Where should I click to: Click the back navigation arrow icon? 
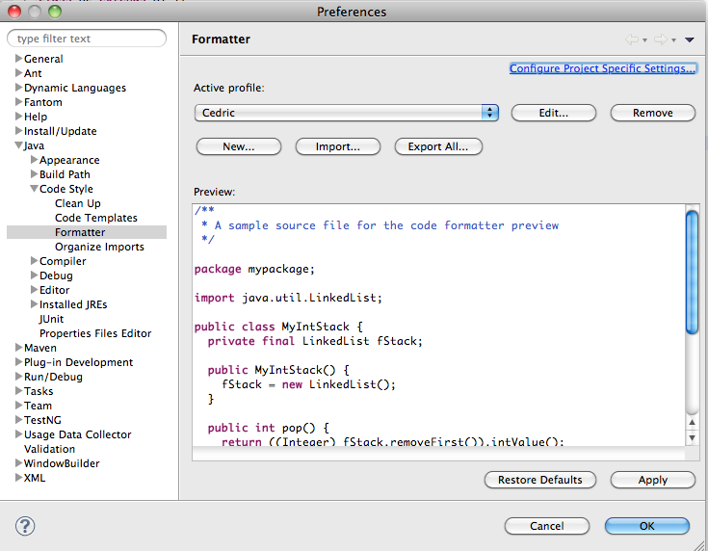tap(632, 39)
